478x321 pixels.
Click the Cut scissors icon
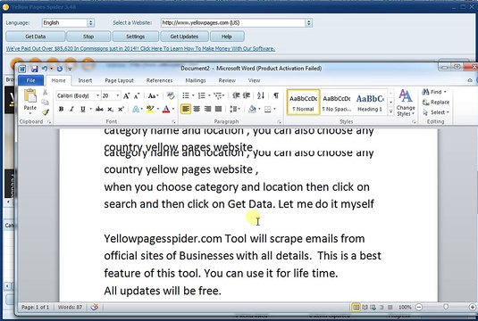coord(45,92)
